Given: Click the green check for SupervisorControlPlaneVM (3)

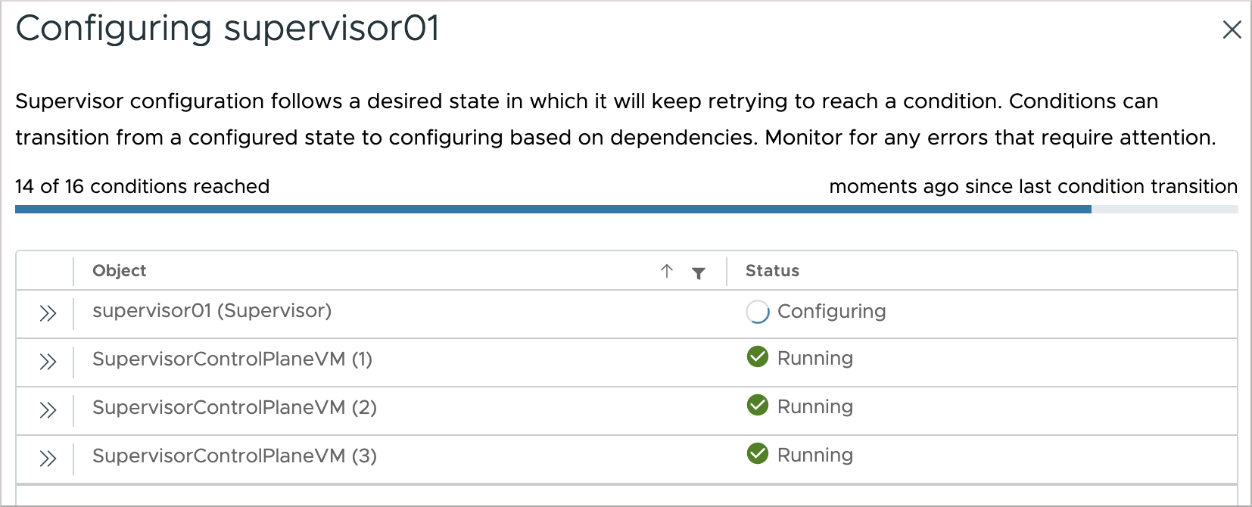Looking at the screenshot, I should coord(757,454).
